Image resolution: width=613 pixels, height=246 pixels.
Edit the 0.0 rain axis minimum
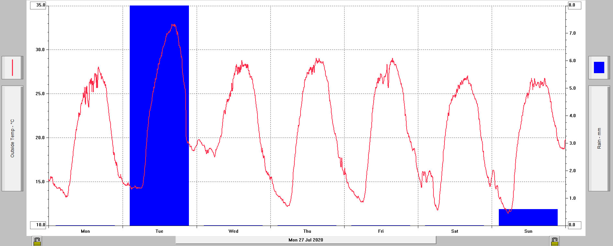575,225
